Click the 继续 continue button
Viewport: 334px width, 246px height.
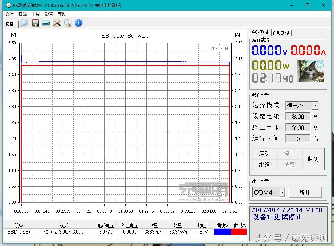[265, 165]
